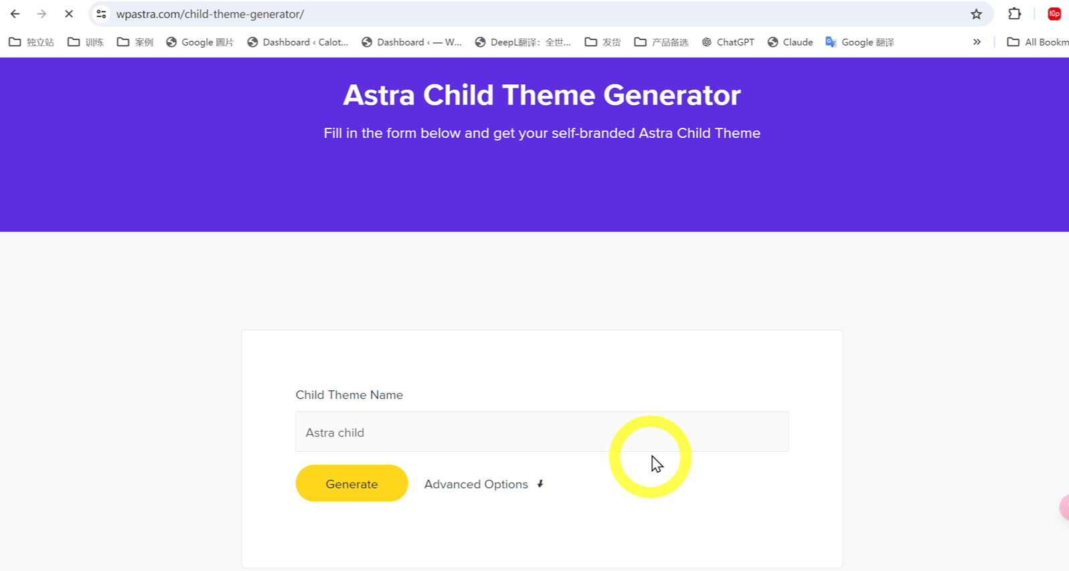Bookmark this page with the star icon
The width and height of the screenshot is (1069, 571).
[x=977, y=14]
